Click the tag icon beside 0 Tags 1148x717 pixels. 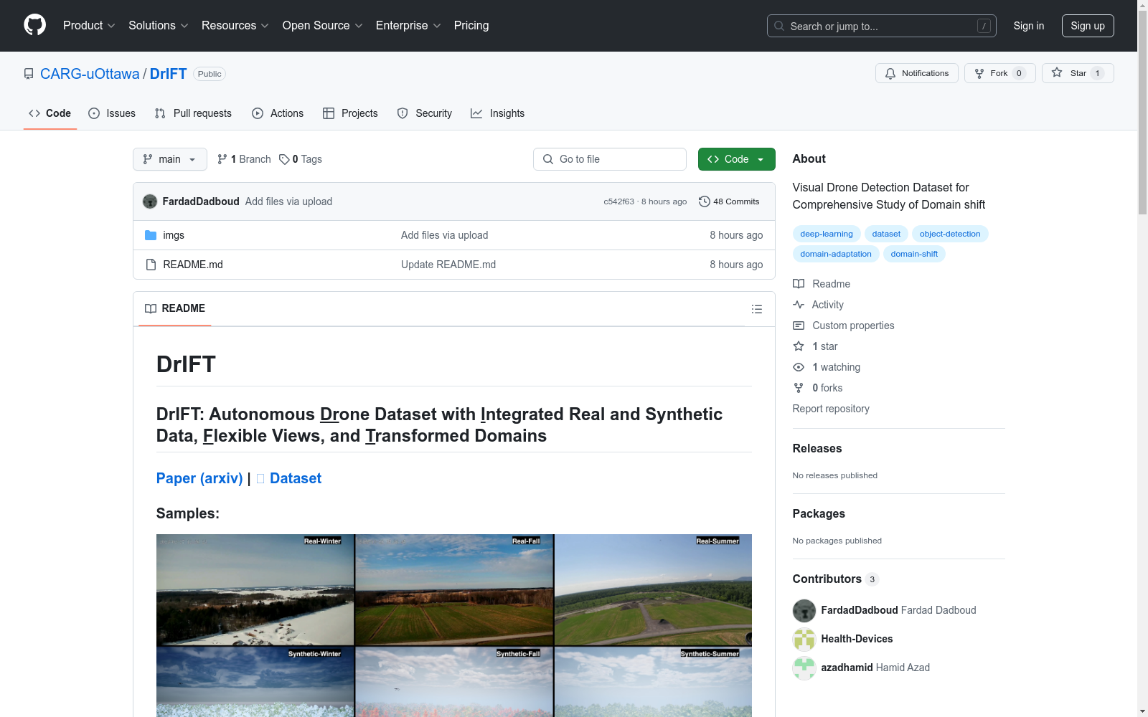click(284, 159)
